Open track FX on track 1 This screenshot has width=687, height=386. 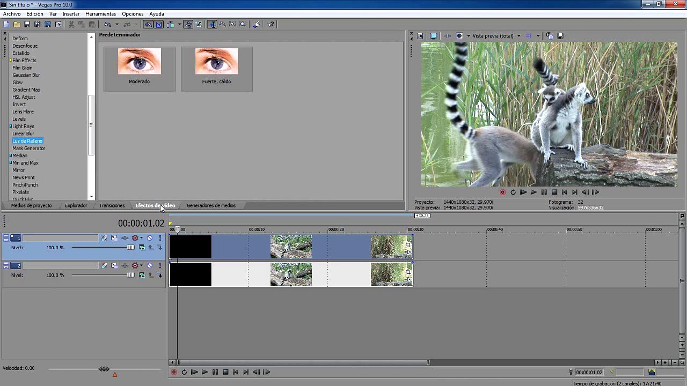pyautogui.click(x=125, y=238)
